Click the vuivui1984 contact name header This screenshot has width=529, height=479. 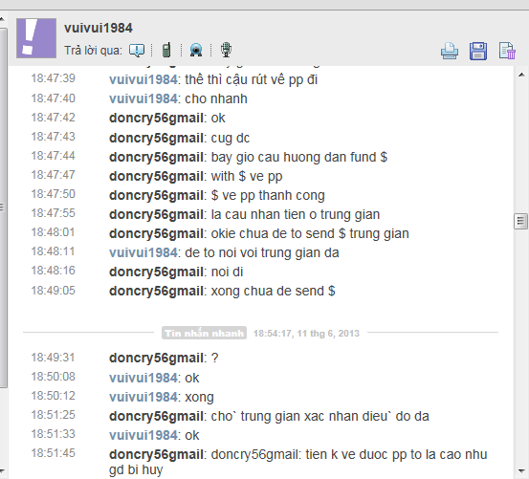point(99,29)
